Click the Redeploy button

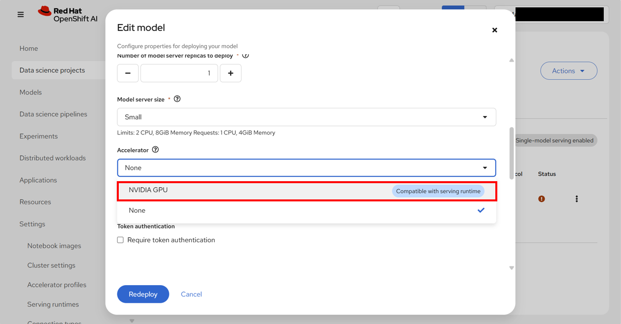143,294
